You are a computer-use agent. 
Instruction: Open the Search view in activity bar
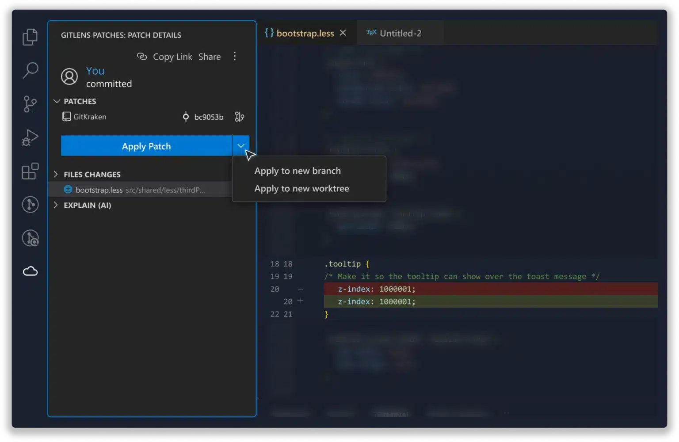(x=30, y=70)
